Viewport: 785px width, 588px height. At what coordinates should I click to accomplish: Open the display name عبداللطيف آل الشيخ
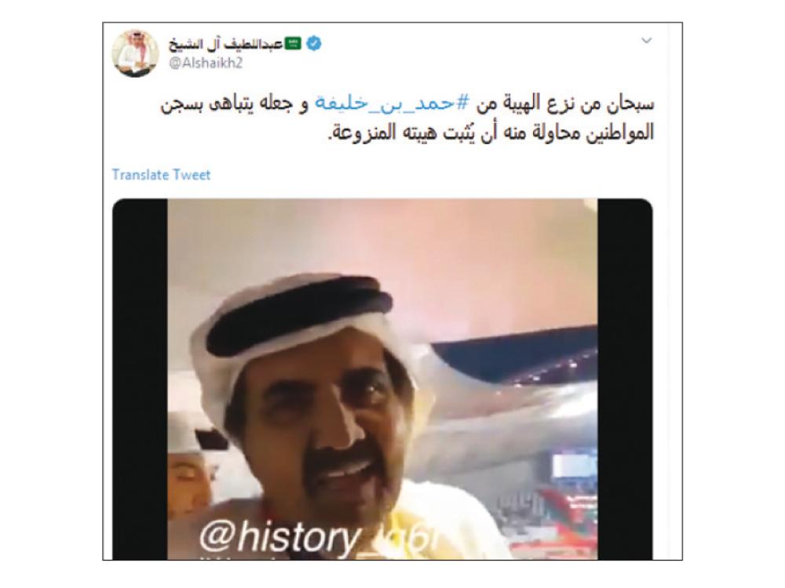[226, 45]
